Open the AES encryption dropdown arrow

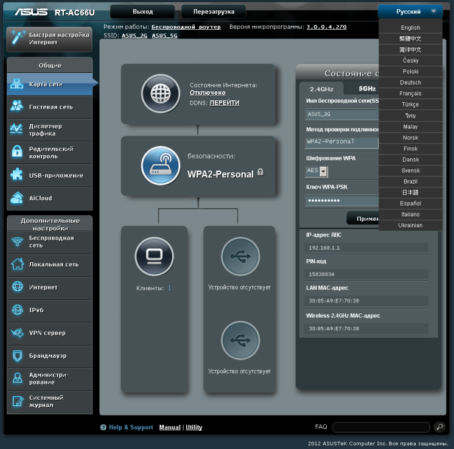(324, 172)
